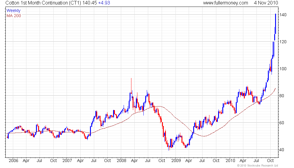Click the date "4 Nov 2010"
This screenshot has width=294, height=168.
click(x=266, y=3)
